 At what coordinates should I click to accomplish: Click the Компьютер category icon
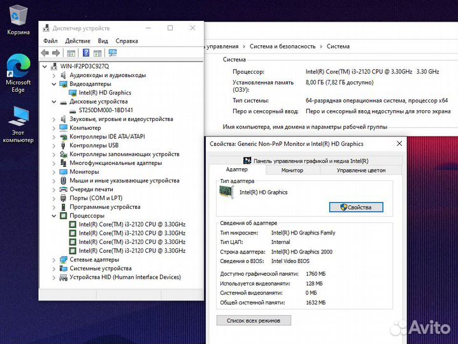[x=64, y=127]
